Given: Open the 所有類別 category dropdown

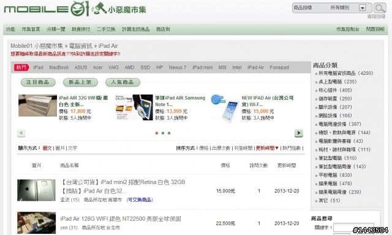Looking at the screenshot, I should (x=362, y=8).
